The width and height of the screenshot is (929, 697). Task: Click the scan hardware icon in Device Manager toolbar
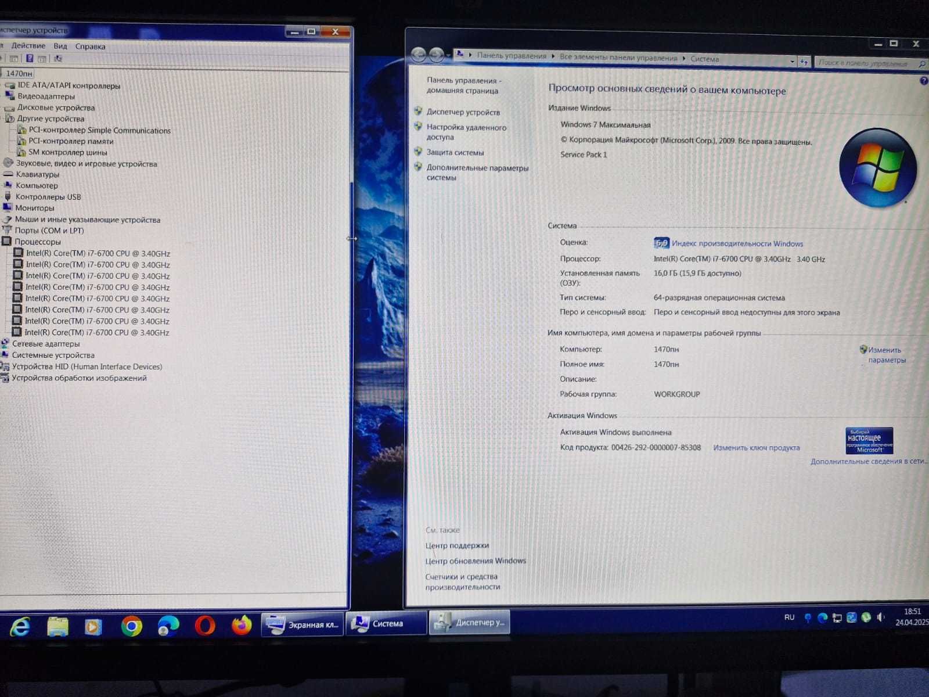pos(58,59)
